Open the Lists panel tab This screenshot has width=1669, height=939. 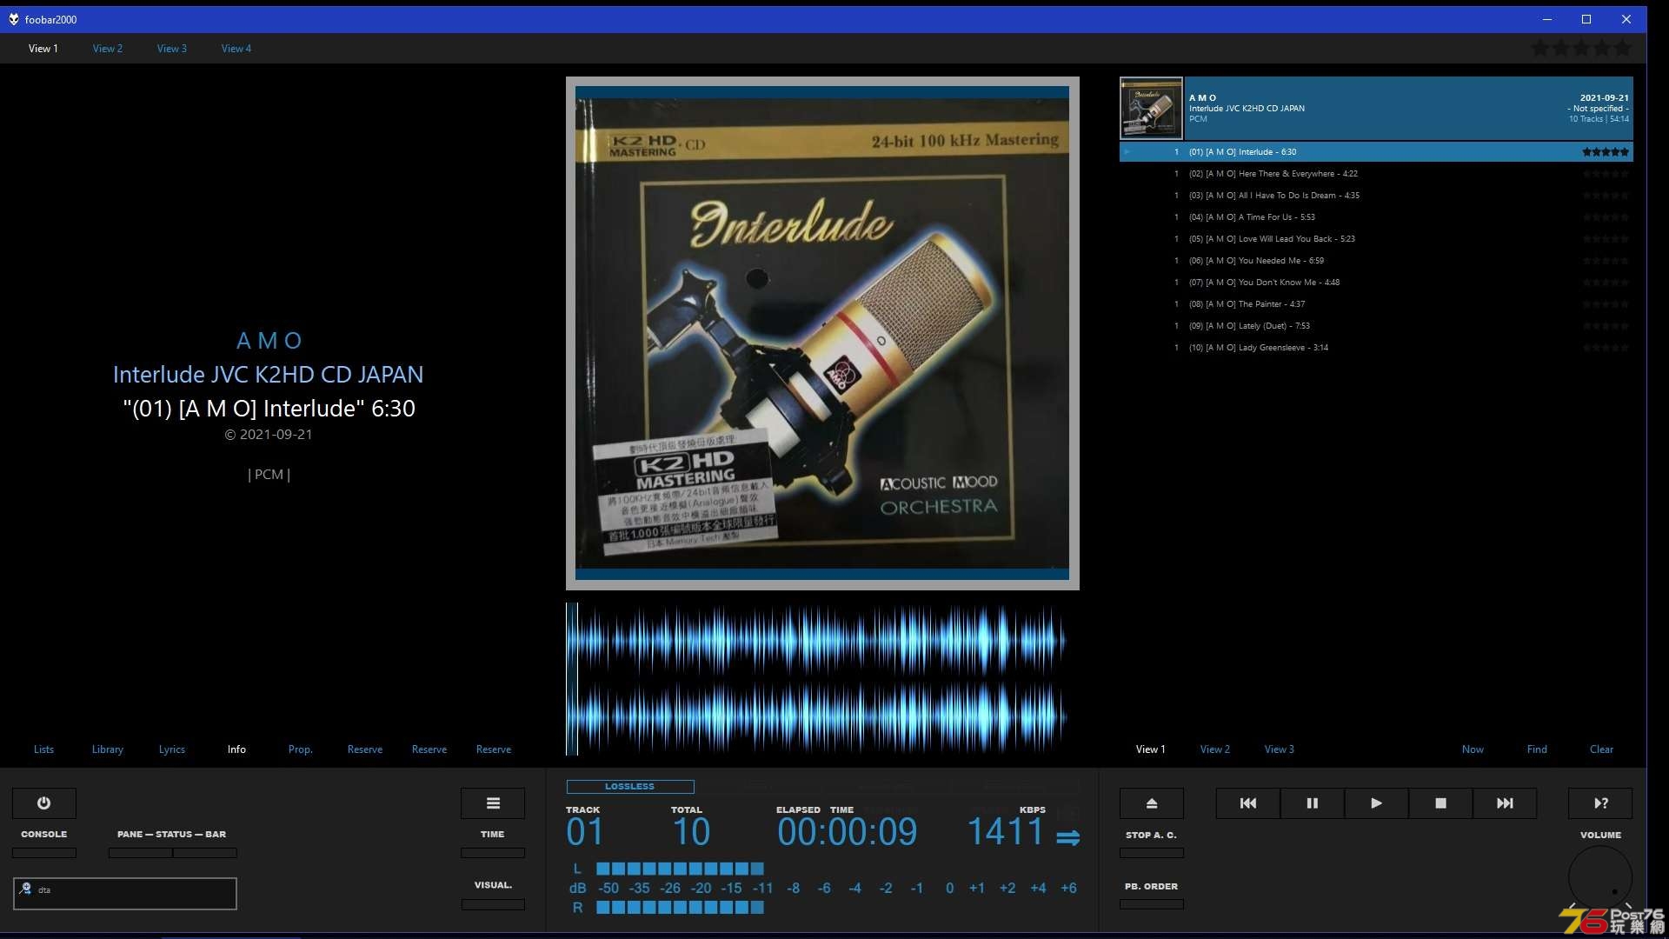[x=43, y=749]
